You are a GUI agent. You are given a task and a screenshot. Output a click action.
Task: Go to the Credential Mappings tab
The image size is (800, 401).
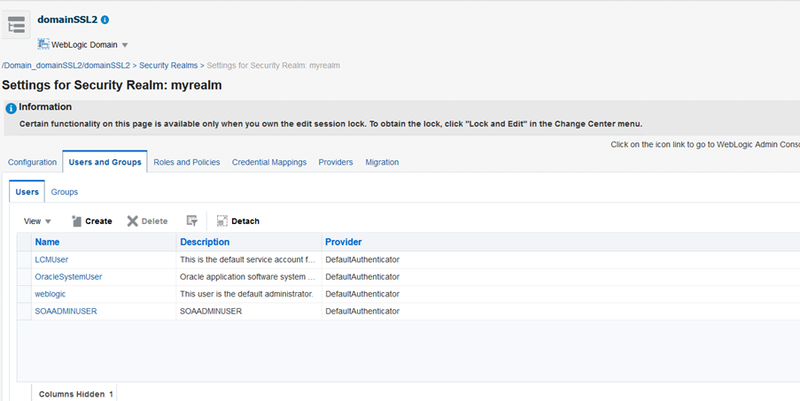(x=268, y=162)
